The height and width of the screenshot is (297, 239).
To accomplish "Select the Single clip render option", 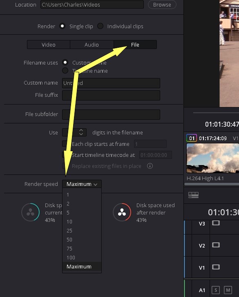I will coord(63,26).
